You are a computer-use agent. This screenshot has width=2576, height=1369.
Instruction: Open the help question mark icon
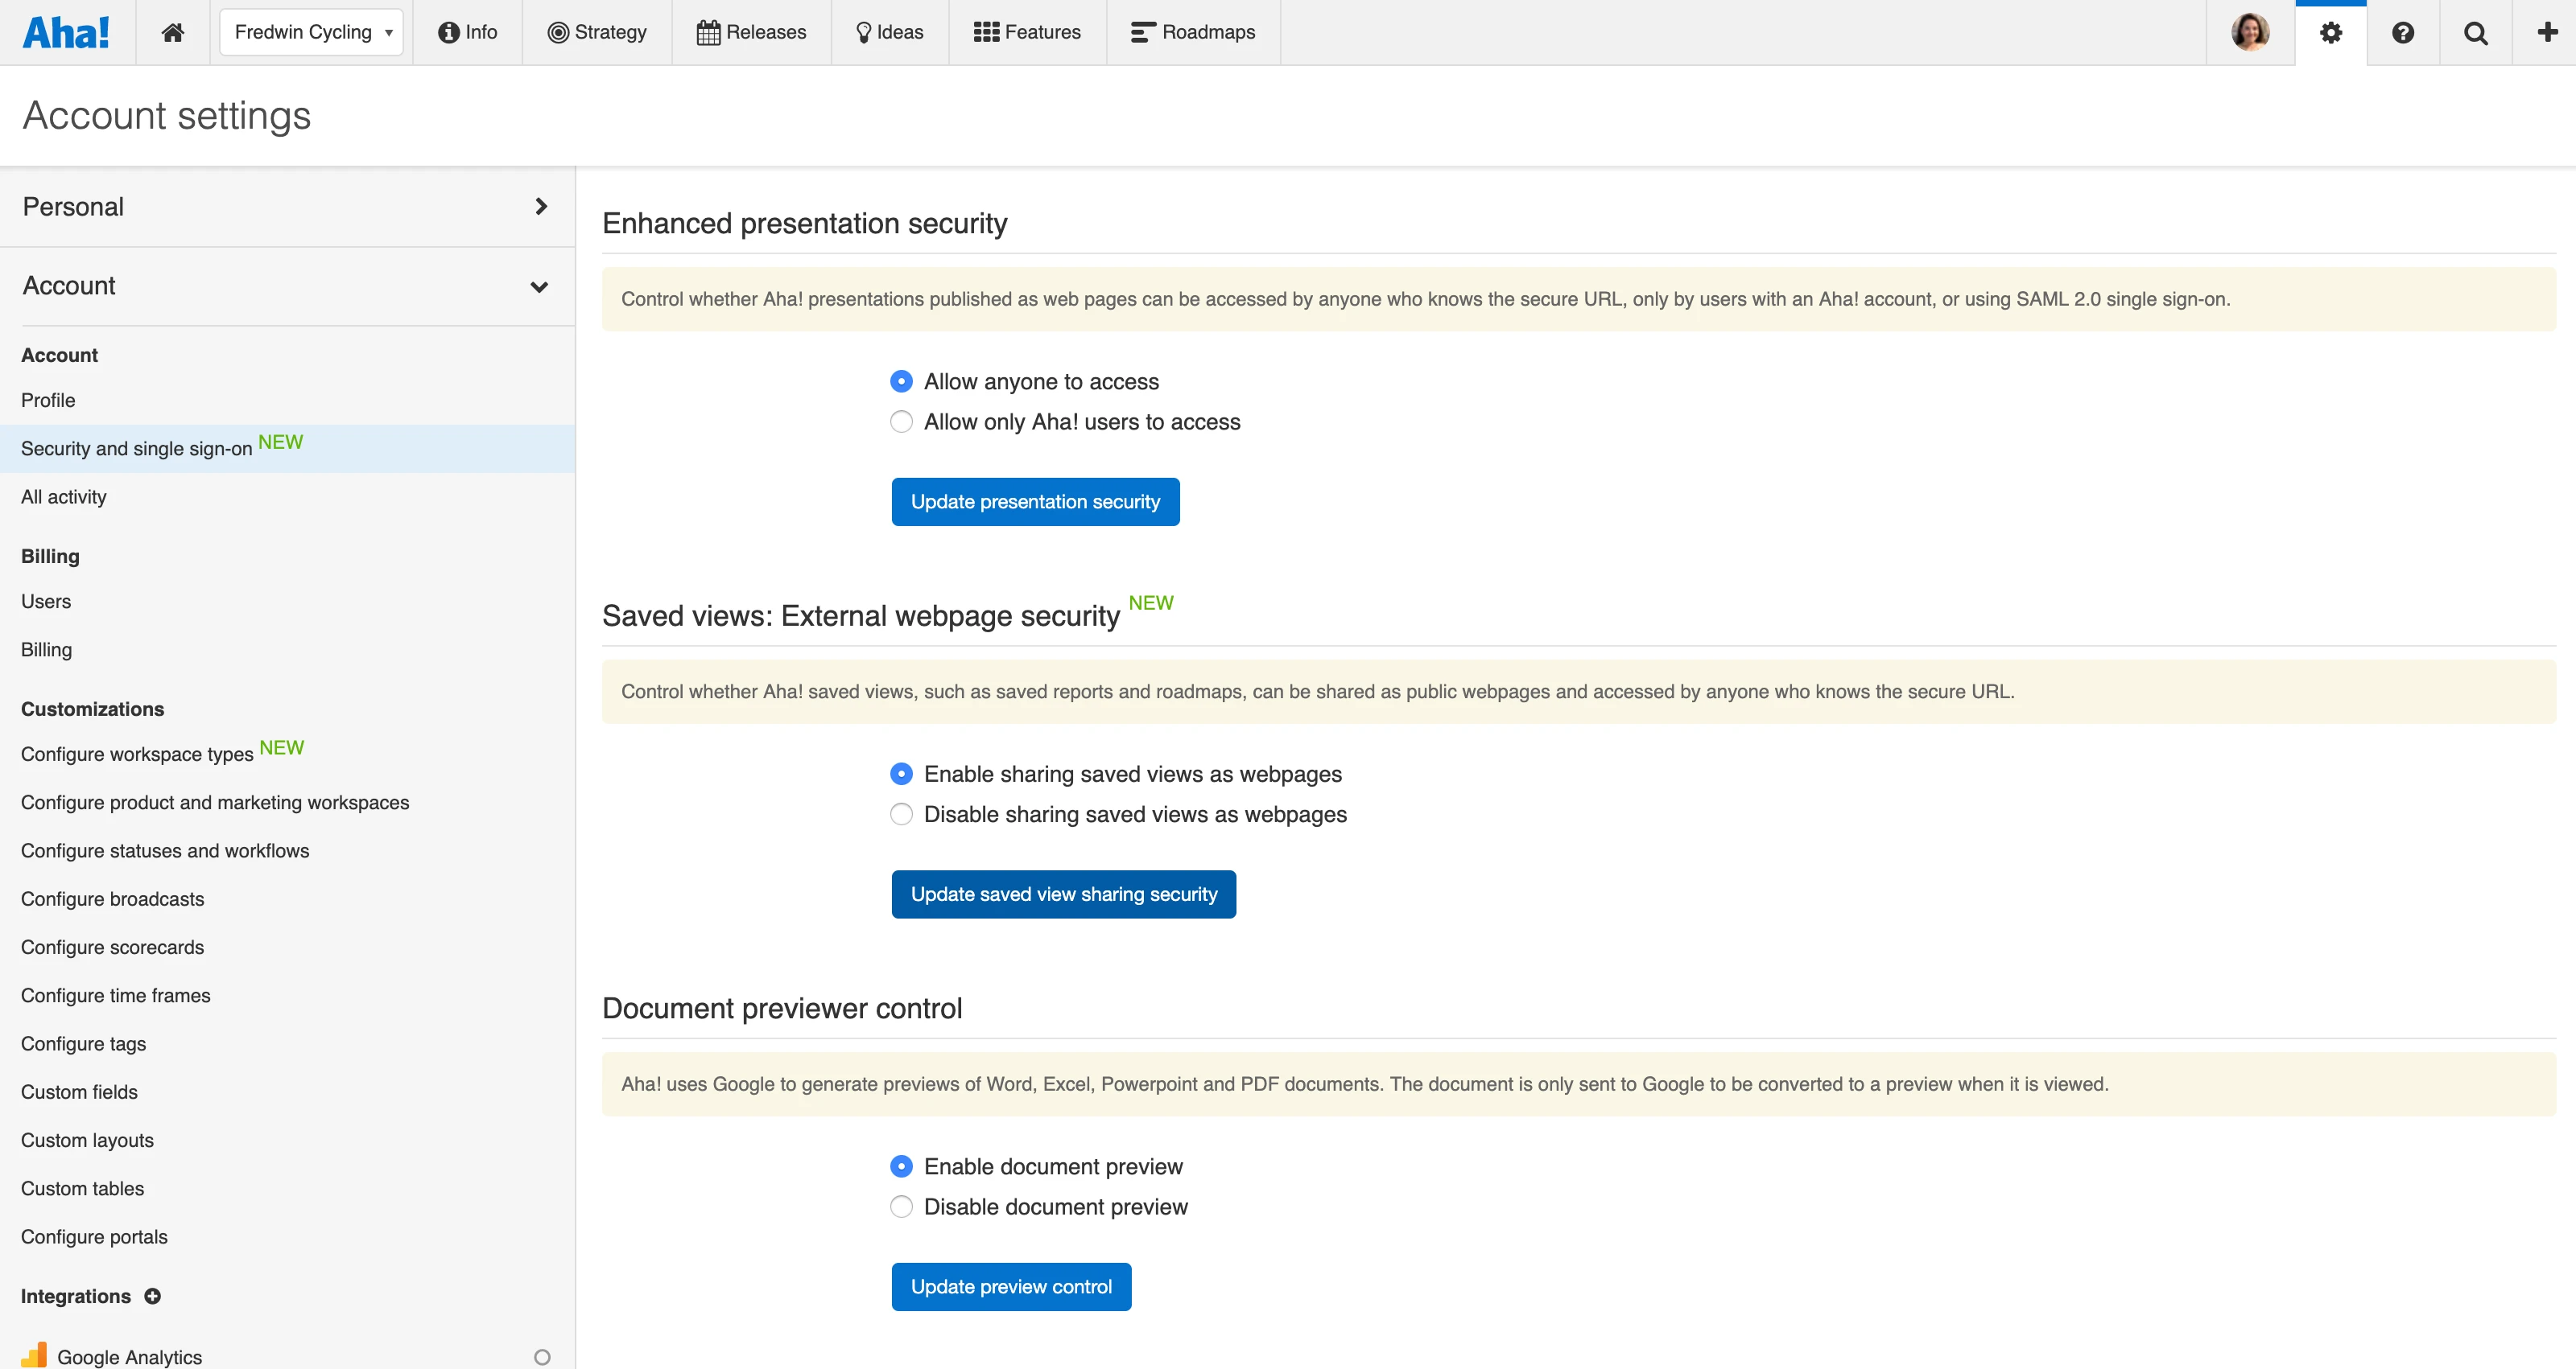click(2403, 33)
